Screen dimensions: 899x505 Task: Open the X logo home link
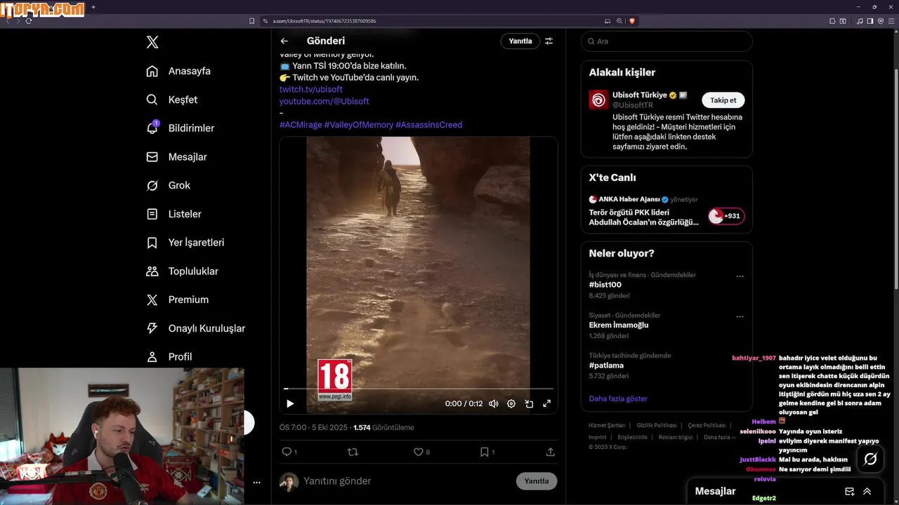click(x=152, y=42)
